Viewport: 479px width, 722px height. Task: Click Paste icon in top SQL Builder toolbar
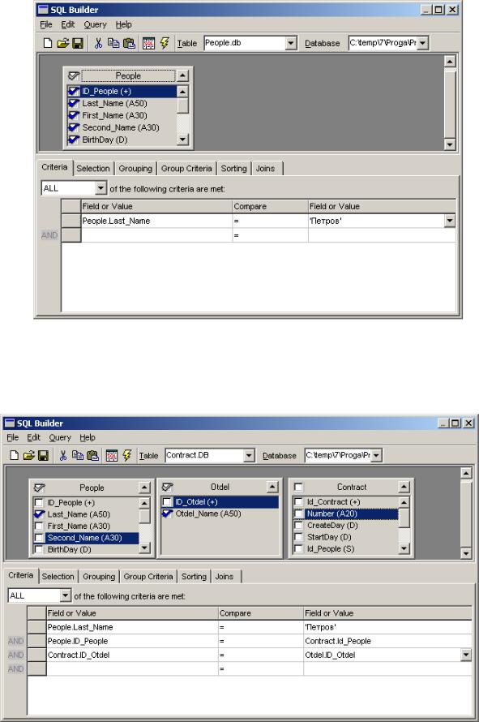pos(130,43)
